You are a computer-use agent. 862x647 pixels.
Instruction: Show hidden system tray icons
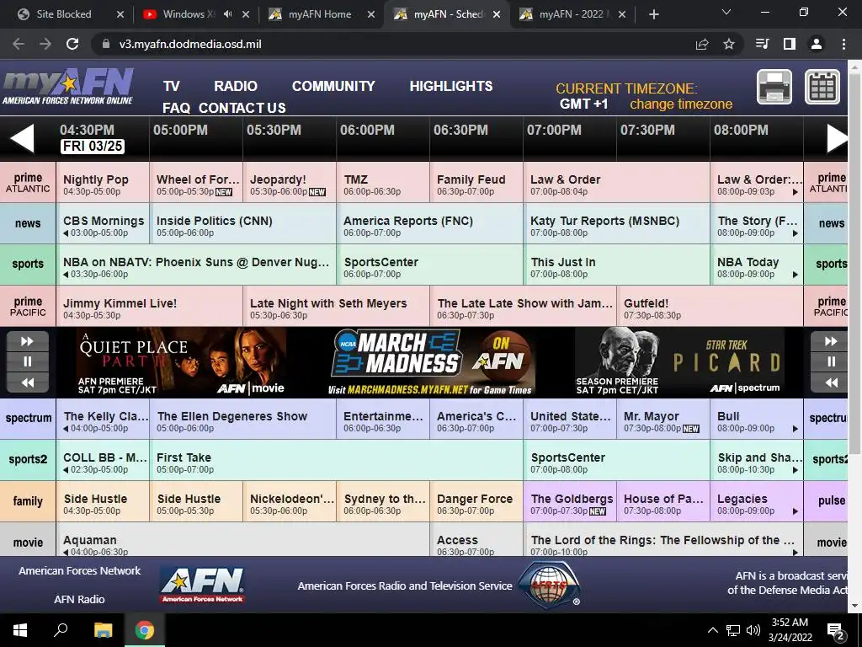coord(712,630)
